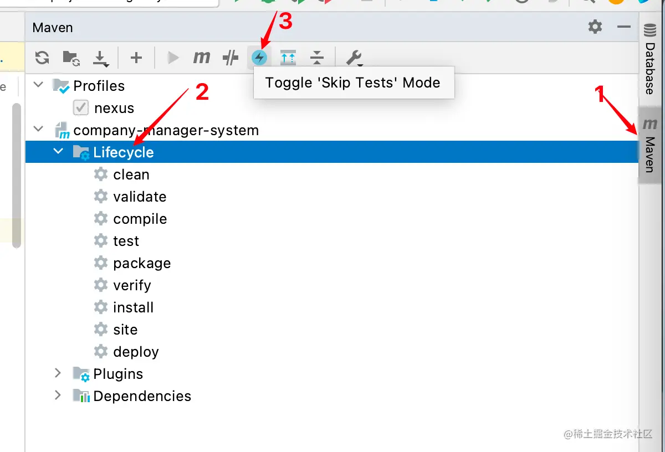Click the Maven panel title
The image size is (665, 452).
pyautogui.click(x=53, y=27)
